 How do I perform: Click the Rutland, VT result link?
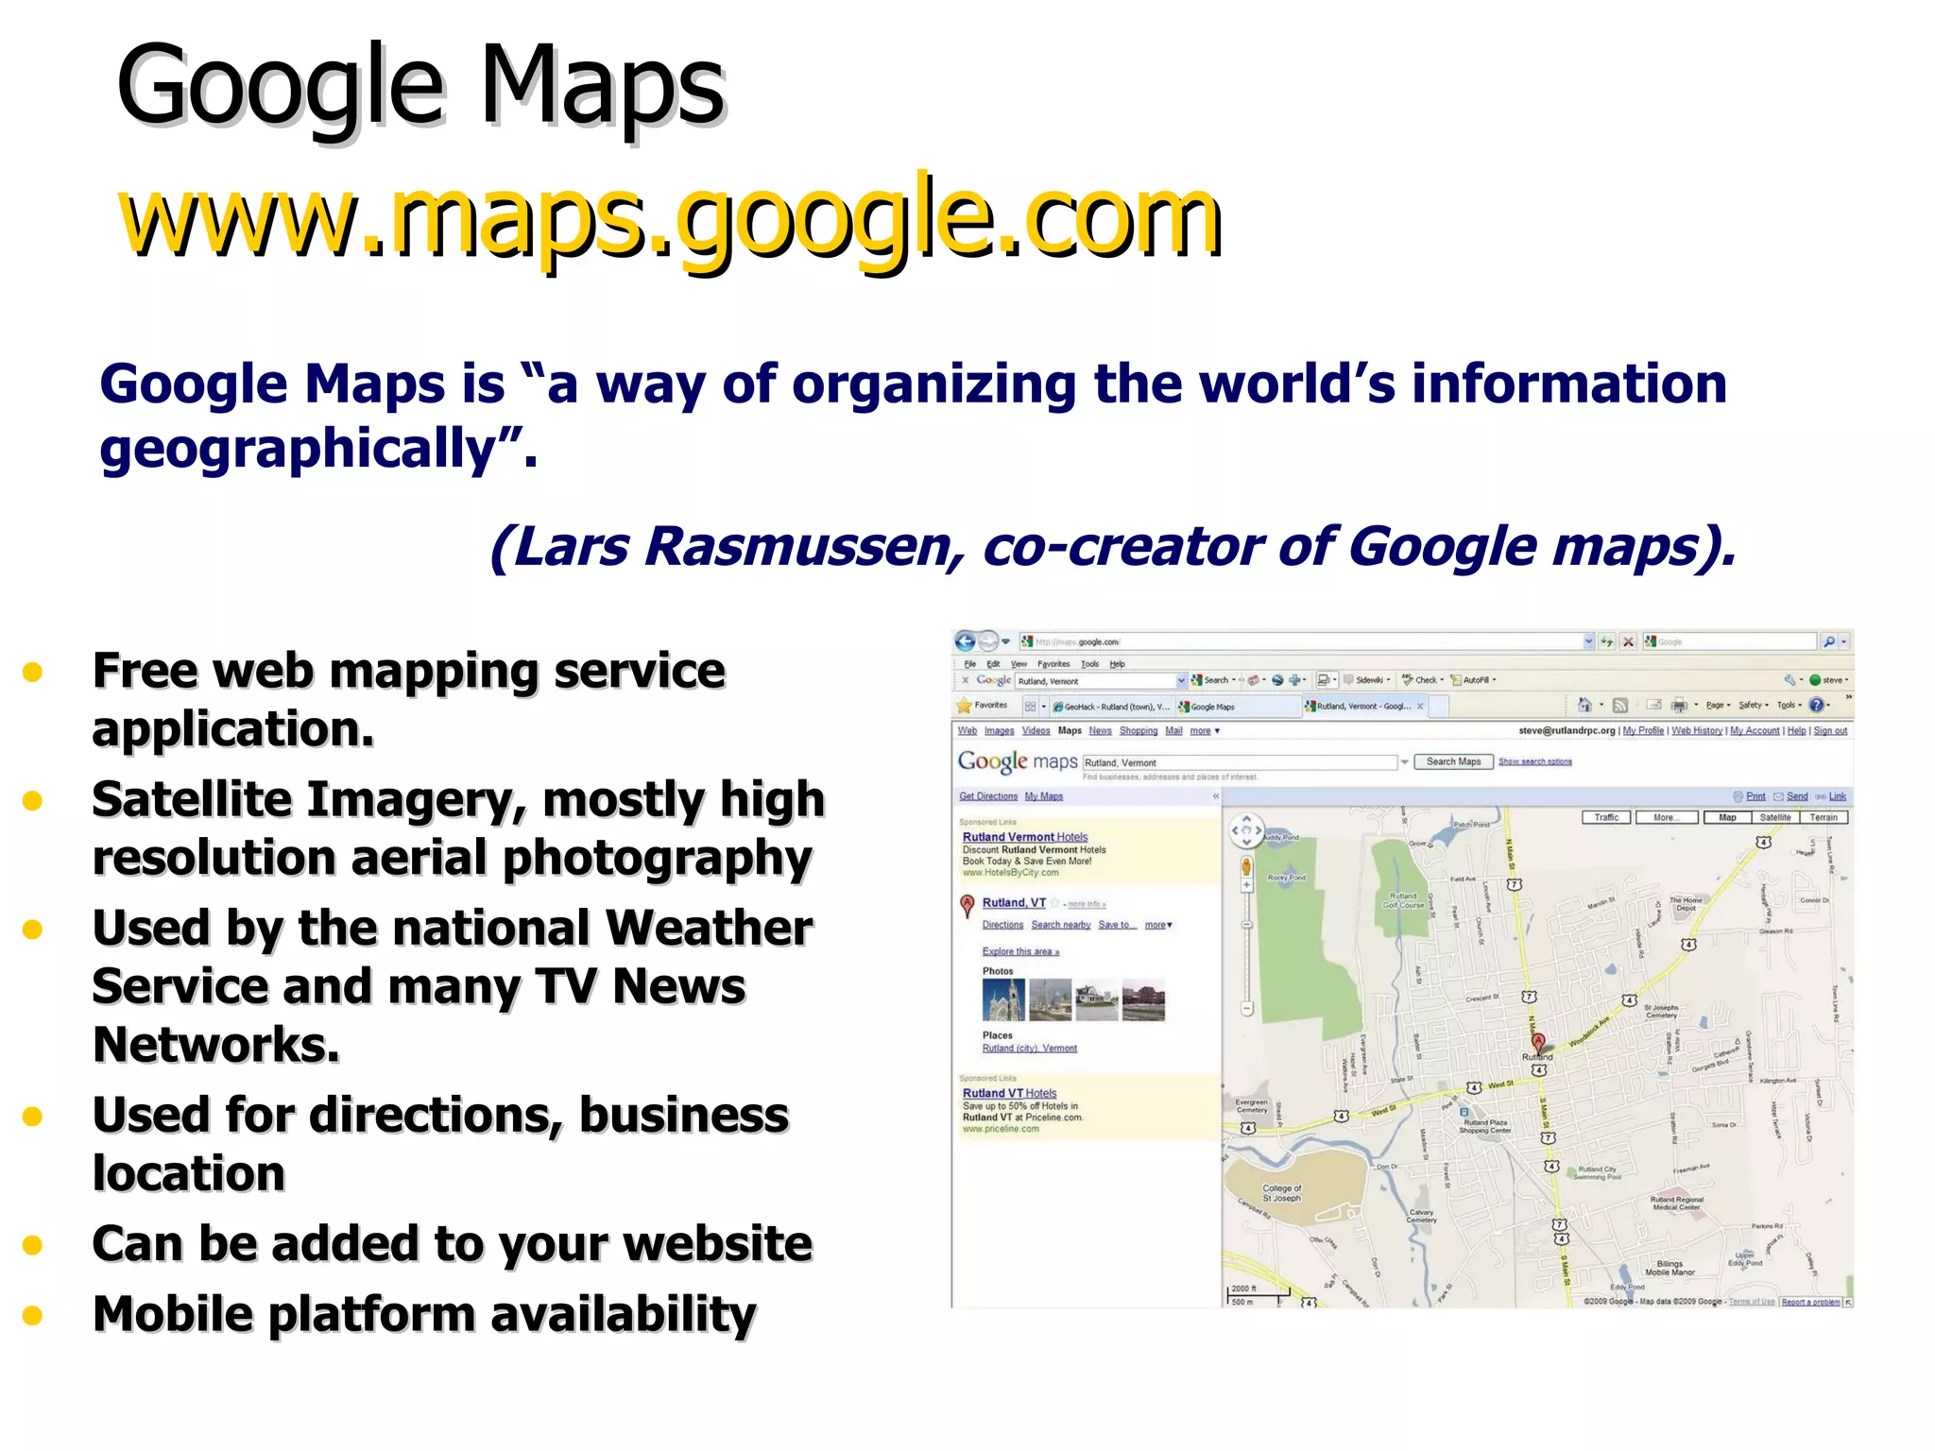pos(1014,902)
